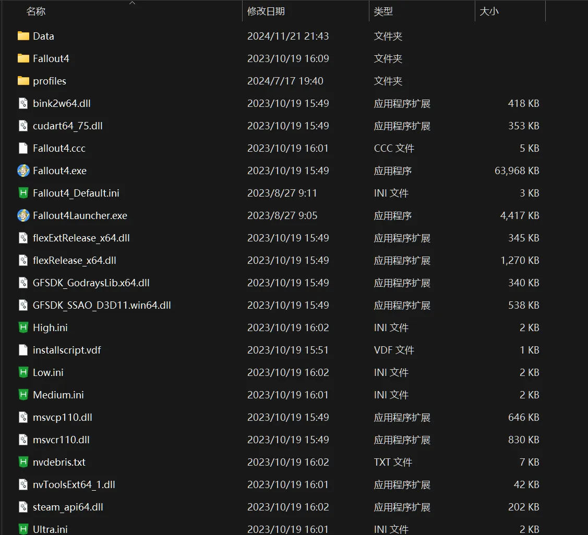Select the Fallout4Launcher.exe application icon
588x535 pixels.
[x=23, y=215]
